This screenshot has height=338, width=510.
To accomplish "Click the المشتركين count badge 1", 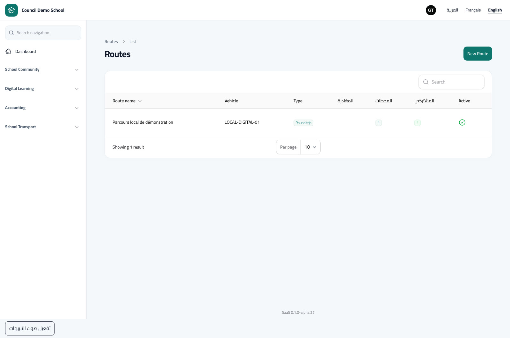I will (x=418, y=123).
